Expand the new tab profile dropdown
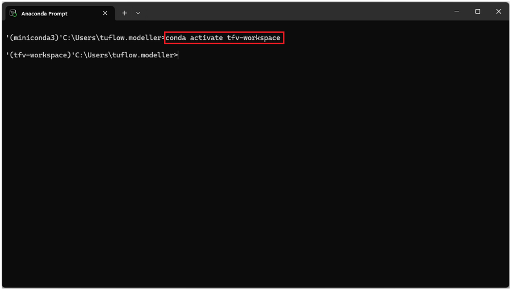The height and width of the screenshot is (289, 511). tap(138, 13)
